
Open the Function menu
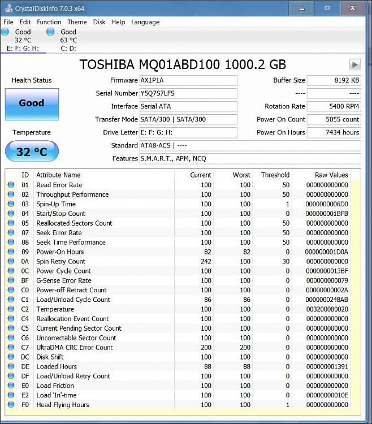[x=49, y=22]
